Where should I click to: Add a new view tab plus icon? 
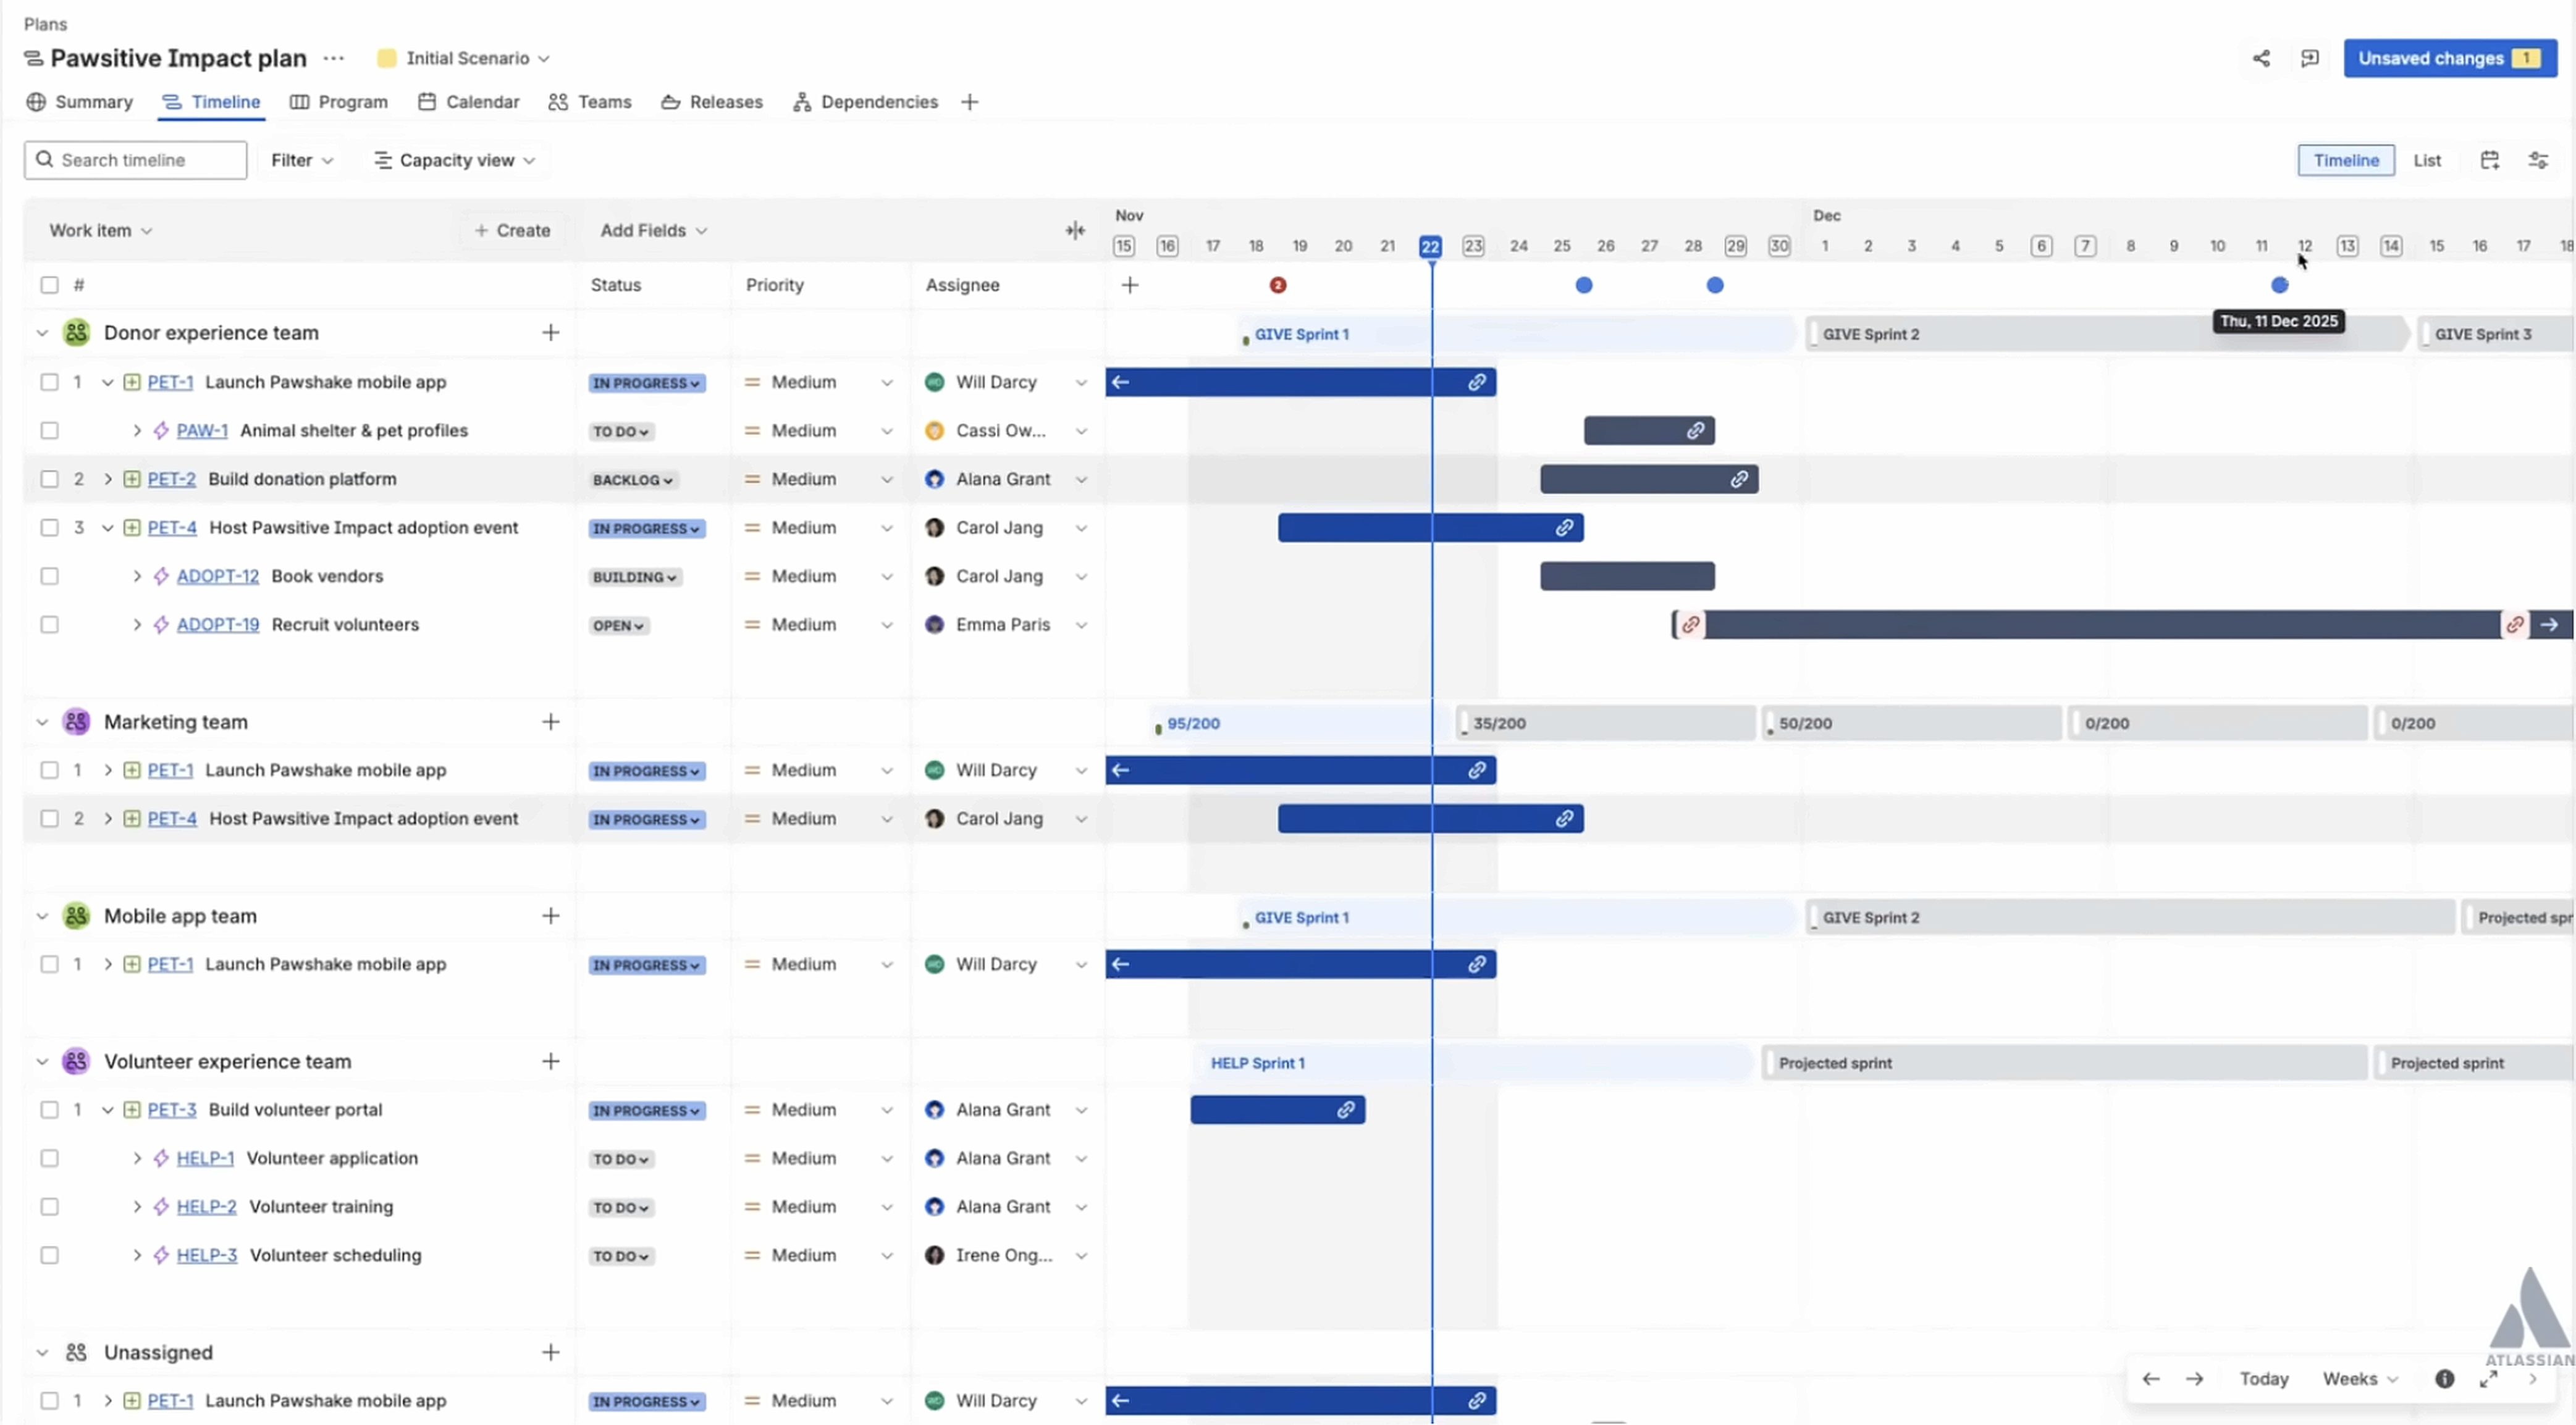point(969,102)
